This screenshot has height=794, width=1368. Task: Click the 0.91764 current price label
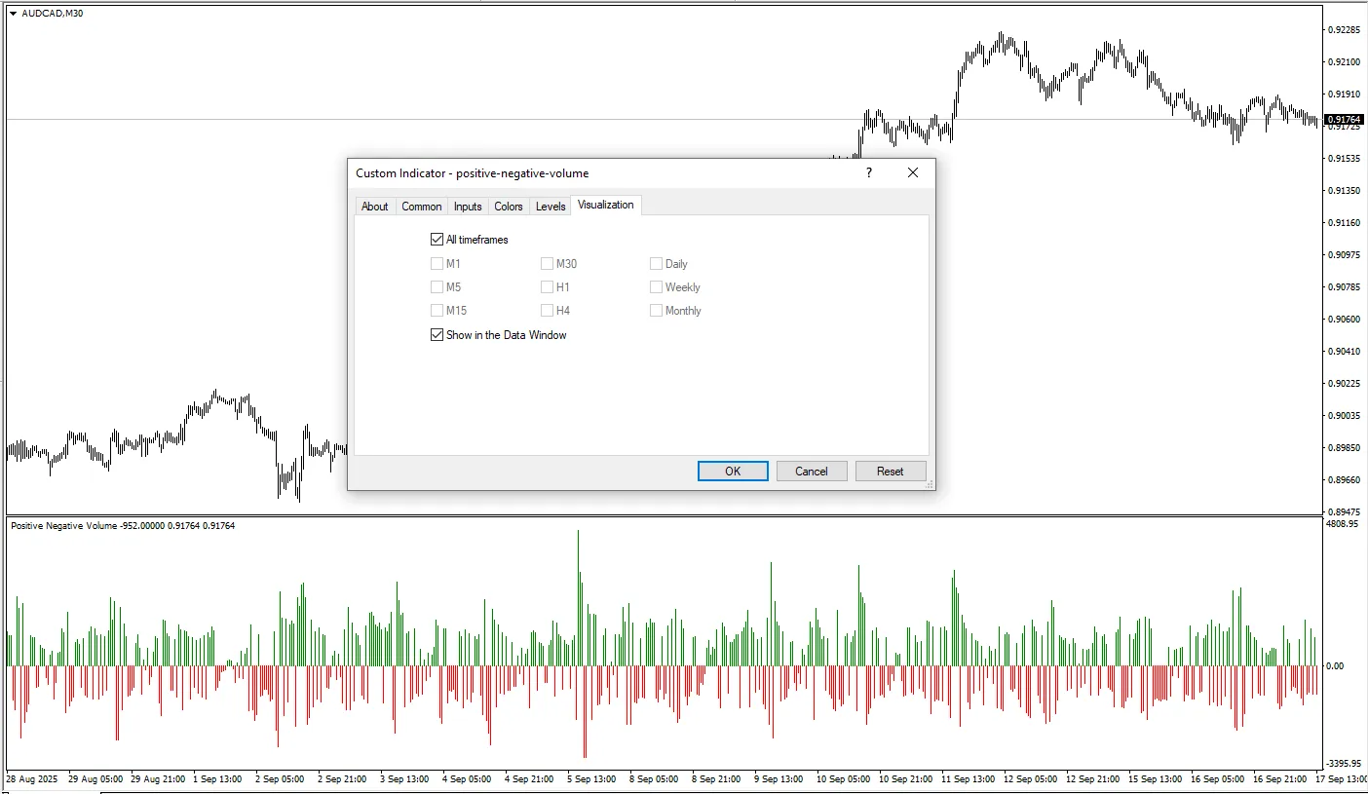(1344, 120)
